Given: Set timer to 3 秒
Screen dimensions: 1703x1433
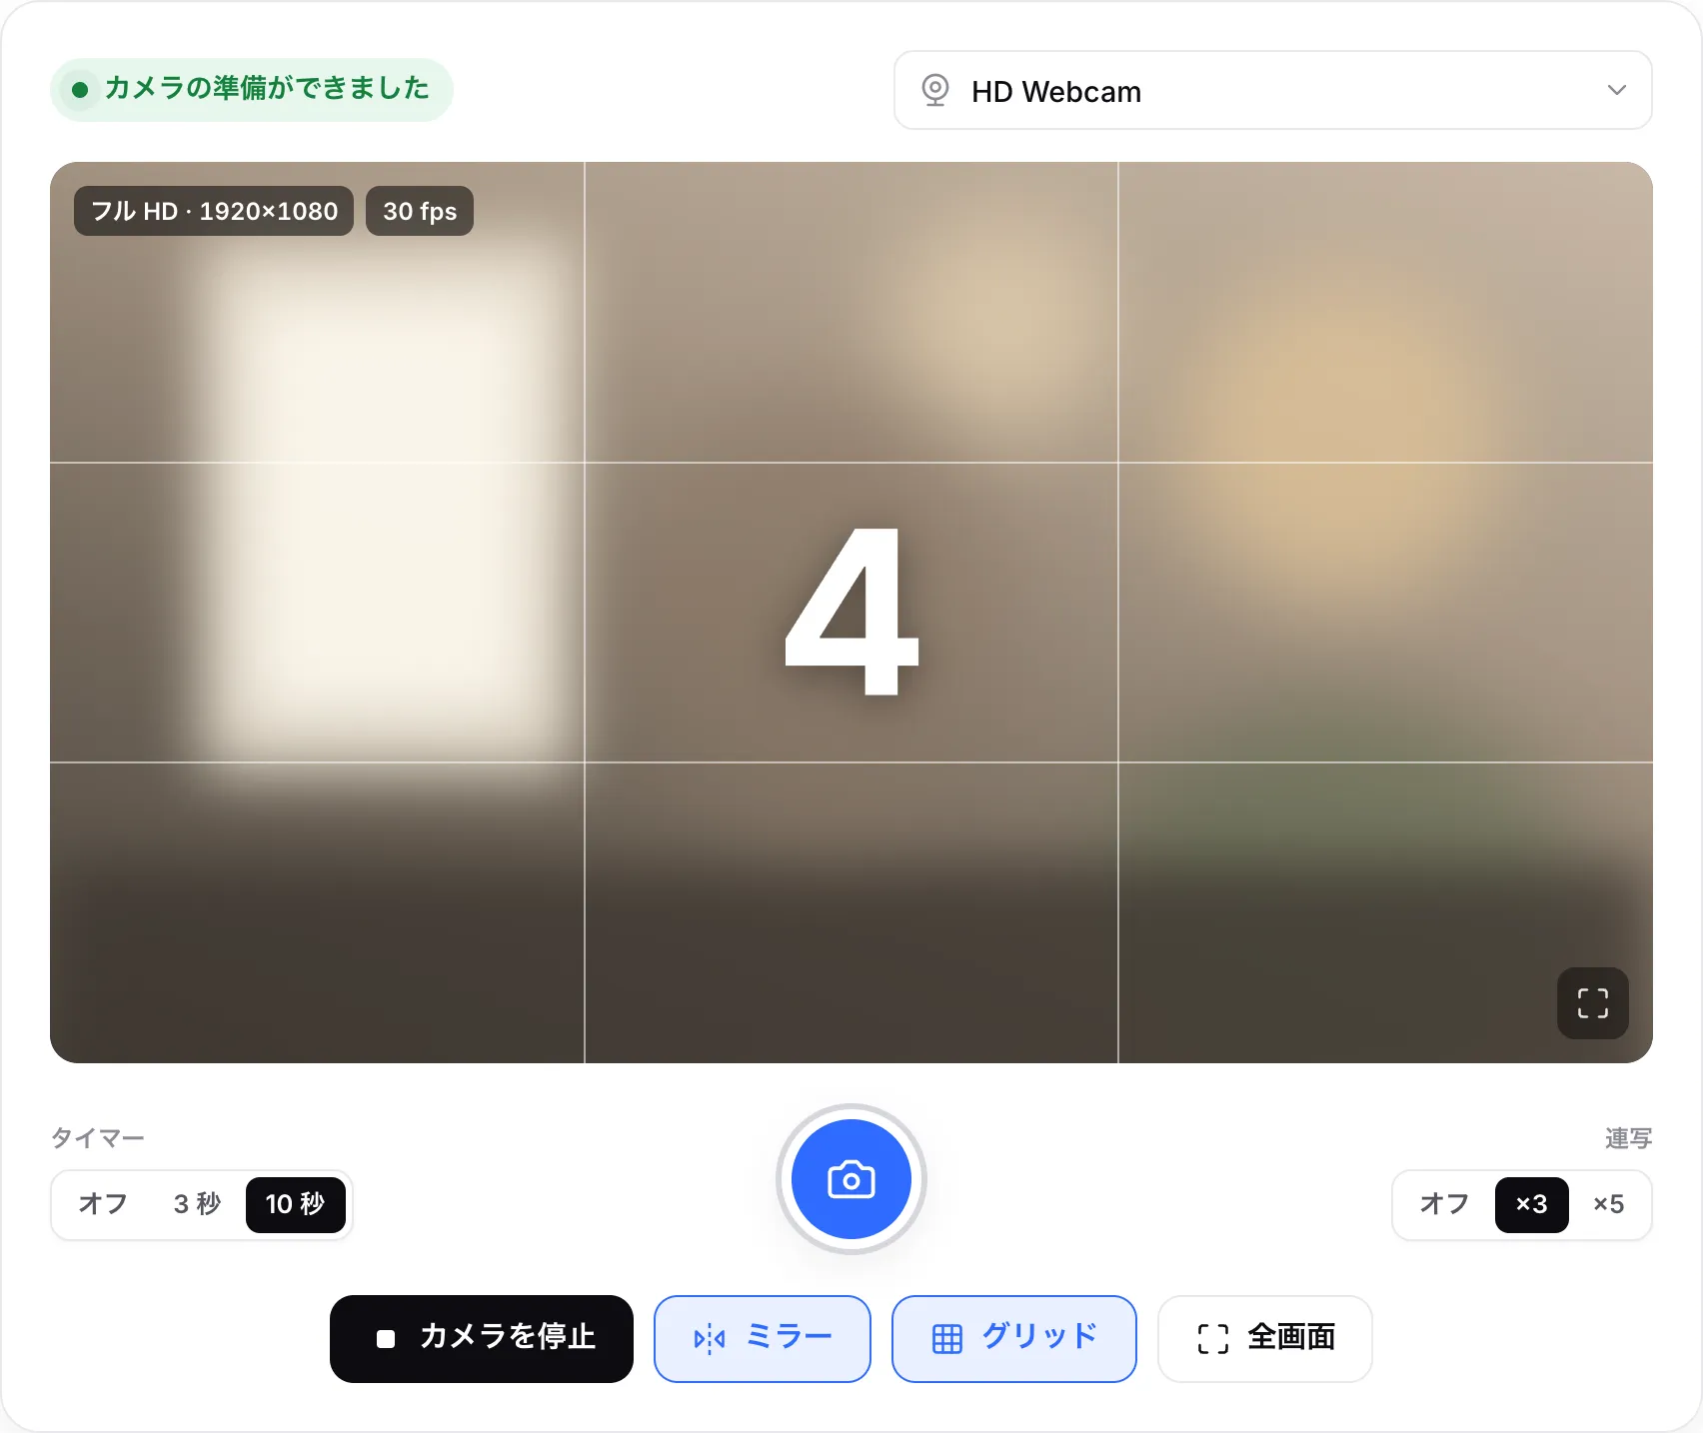Looking at the screenshot, I should click(197, 1204).
